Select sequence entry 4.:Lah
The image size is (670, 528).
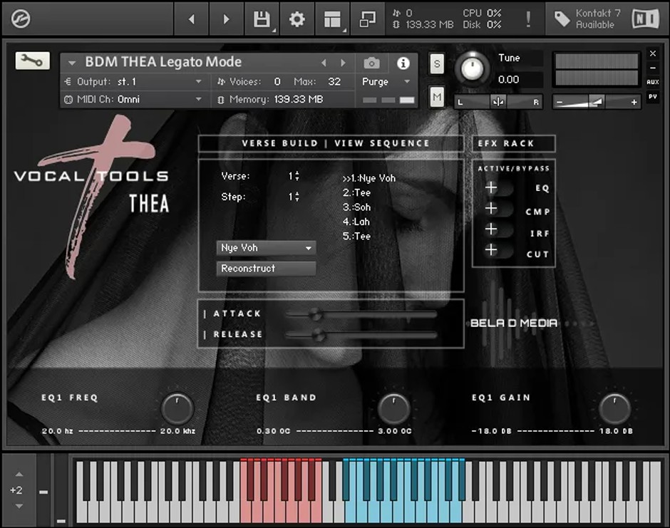[356, 222]
